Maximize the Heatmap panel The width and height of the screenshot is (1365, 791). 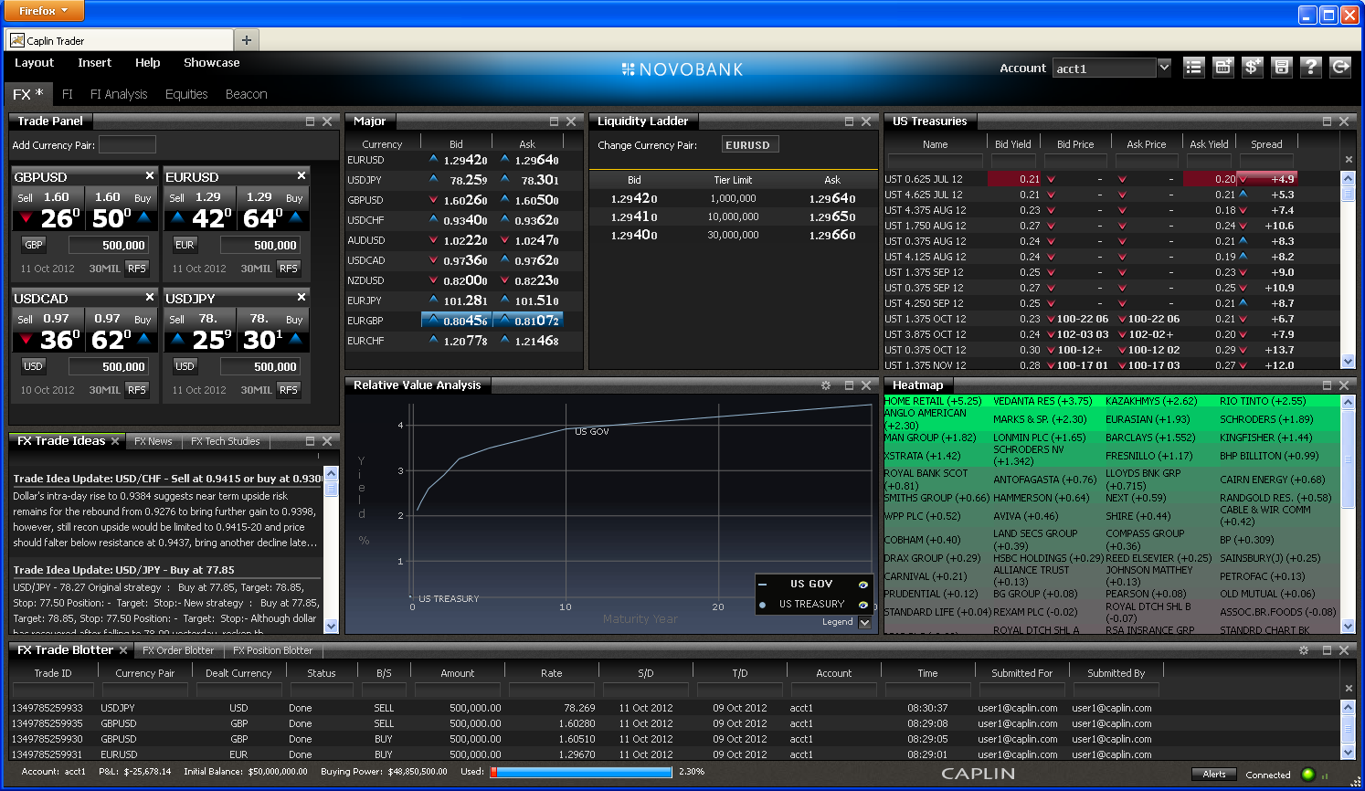(1327, 385)
